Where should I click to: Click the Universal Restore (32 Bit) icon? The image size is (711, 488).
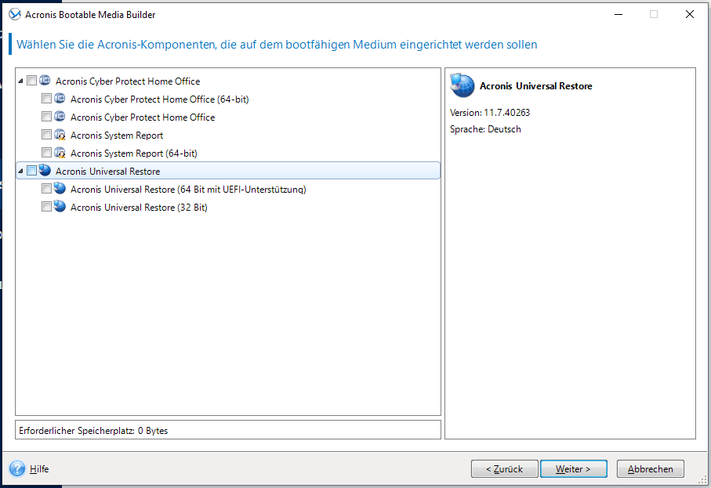60,208
